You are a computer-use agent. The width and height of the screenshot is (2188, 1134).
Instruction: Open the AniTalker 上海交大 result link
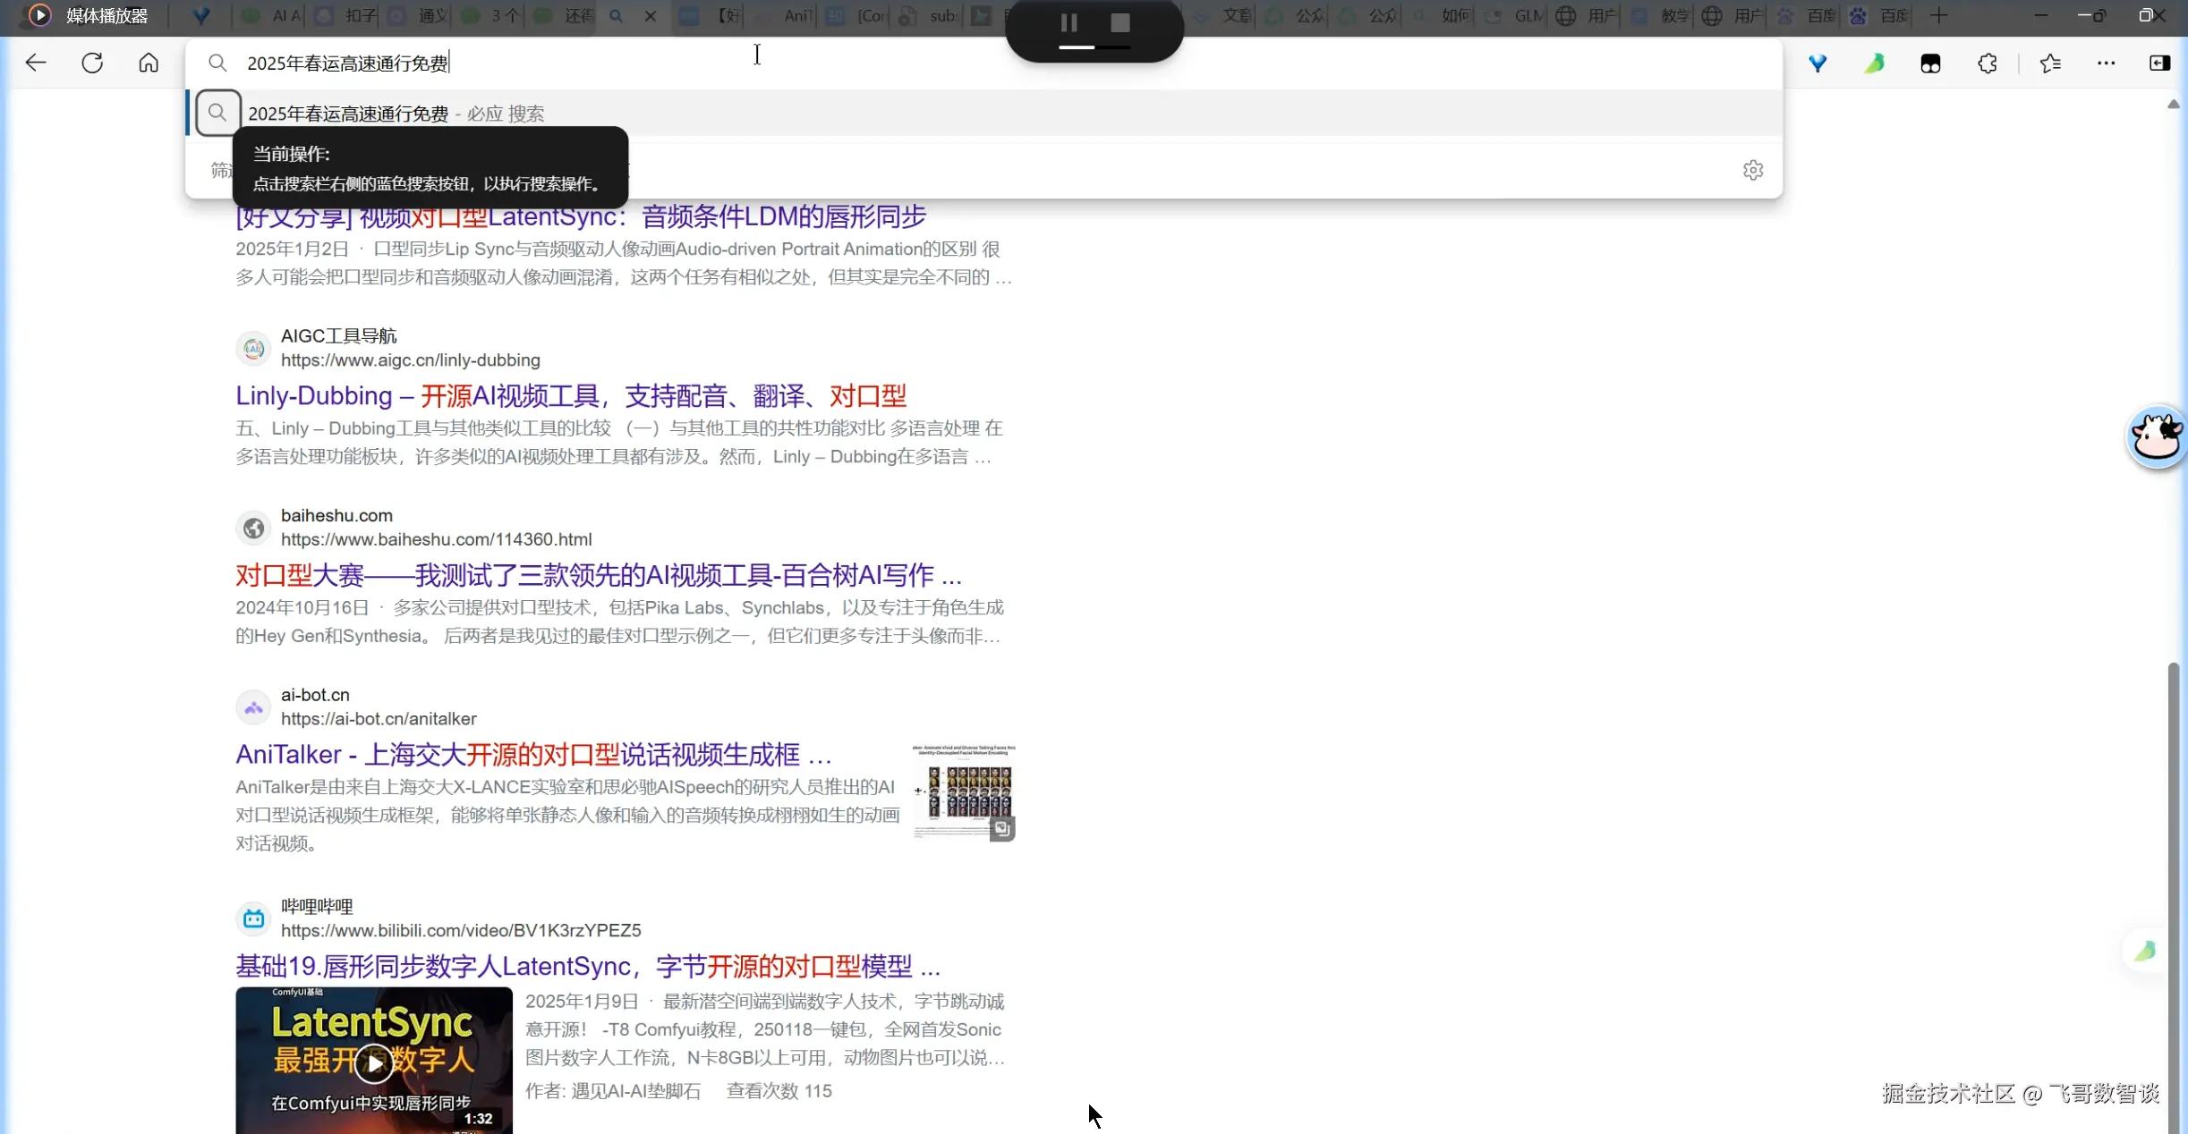point(533,754)
